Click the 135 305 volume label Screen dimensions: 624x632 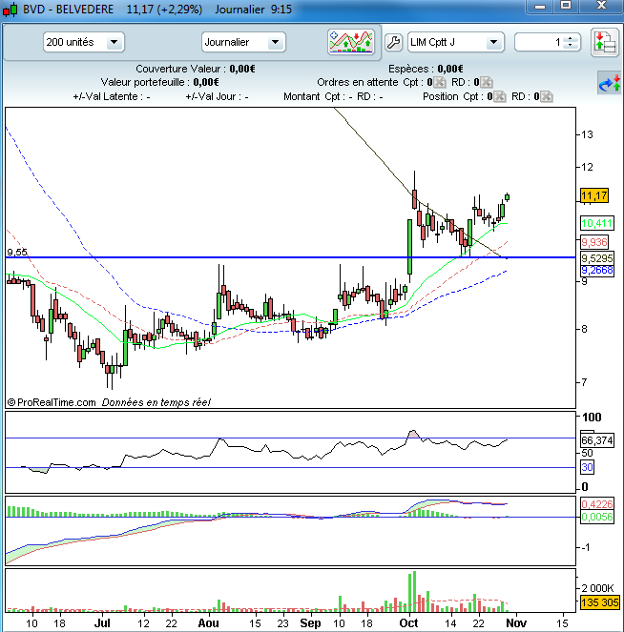coord(600,602)
